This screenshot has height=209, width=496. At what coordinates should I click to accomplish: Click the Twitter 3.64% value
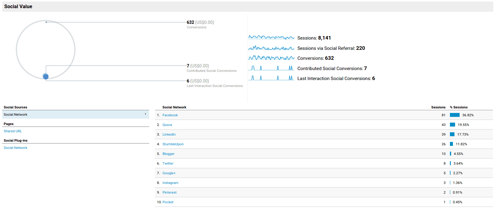pos(458,163)
